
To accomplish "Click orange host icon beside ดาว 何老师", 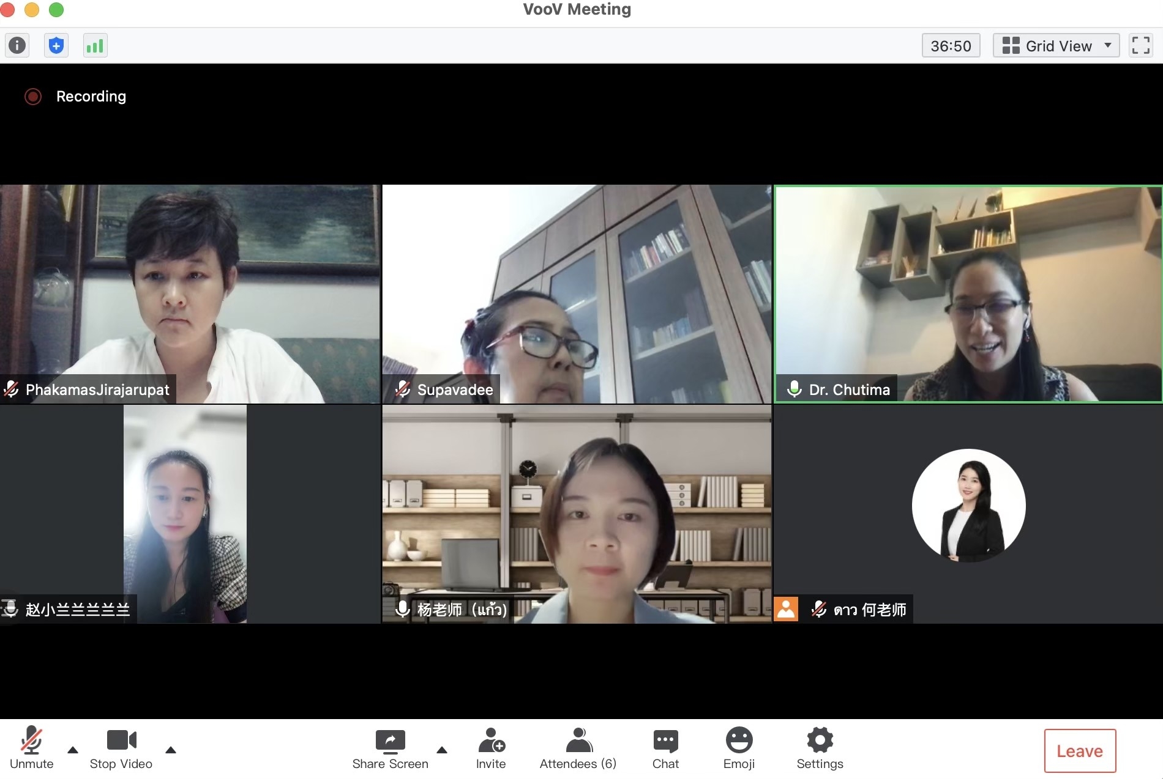I will pyautogui.click(x=786, y=609).
